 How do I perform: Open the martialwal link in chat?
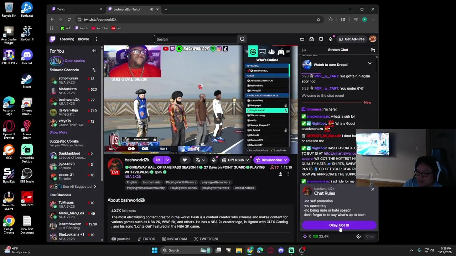(340, 153)
